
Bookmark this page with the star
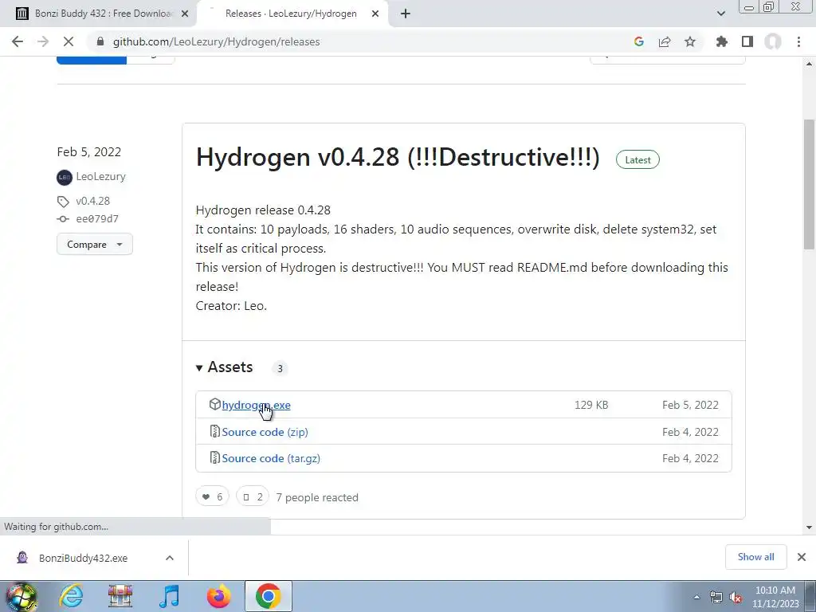[x=690, y=41]
